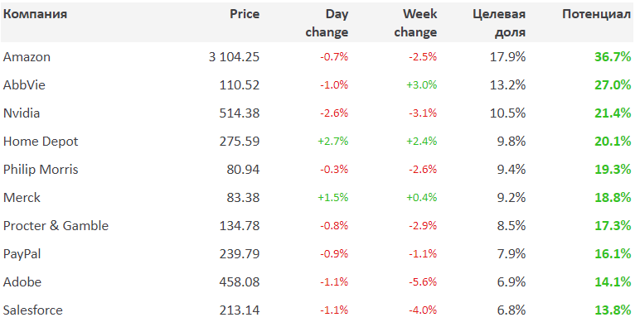Click the Day change column header

point(327,23)
